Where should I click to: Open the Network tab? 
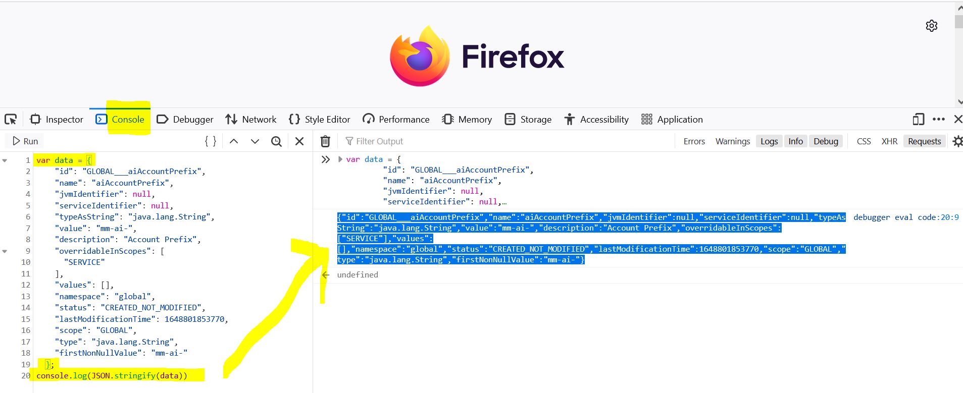tap(251, 120)
